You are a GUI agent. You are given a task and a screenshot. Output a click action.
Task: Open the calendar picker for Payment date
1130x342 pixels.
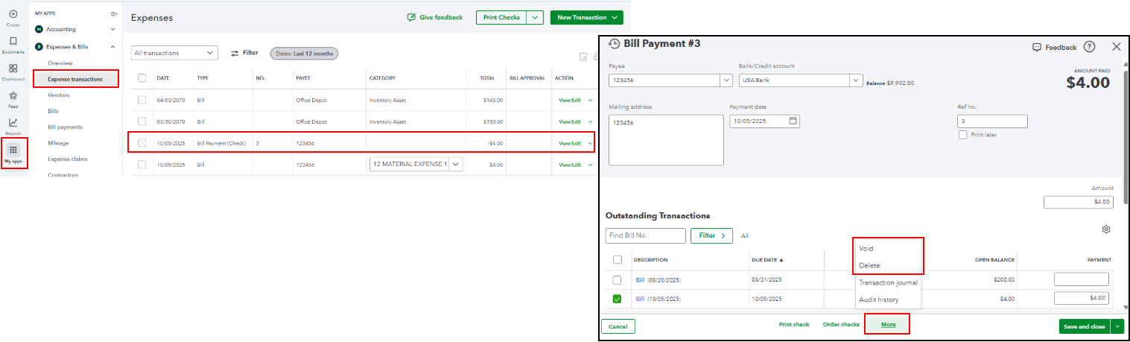pos(793,121)
